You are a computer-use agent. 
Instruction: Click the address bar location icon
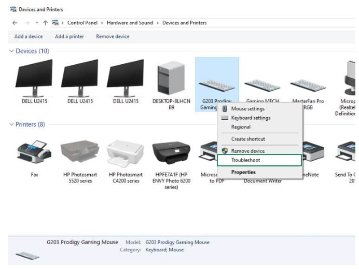(x=56, y=23)
